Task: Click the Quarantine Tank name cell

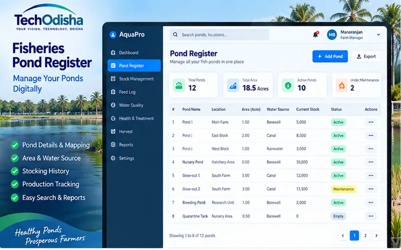Action: point(195,216)
